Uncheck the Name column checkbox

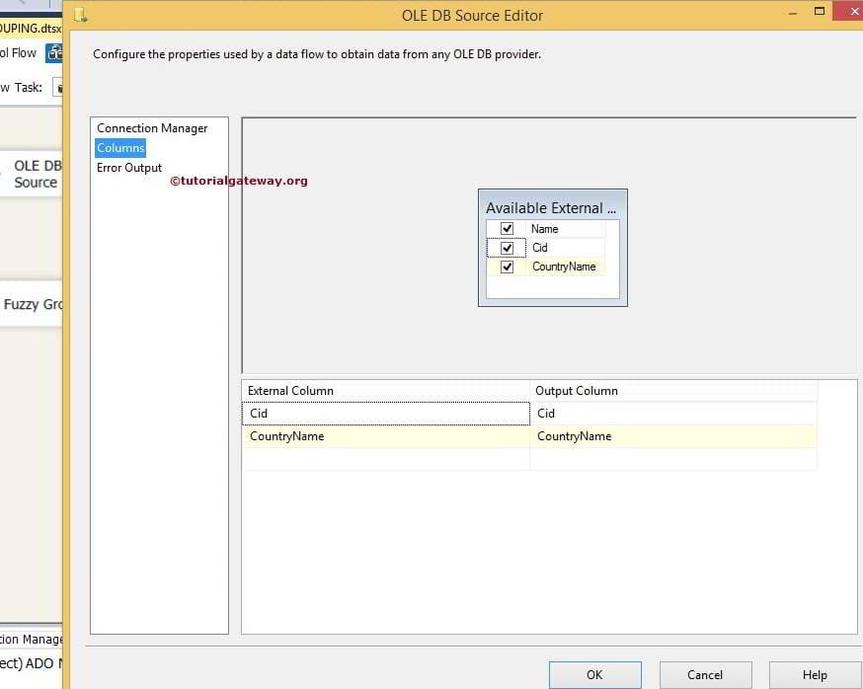[x=506, y=228]
